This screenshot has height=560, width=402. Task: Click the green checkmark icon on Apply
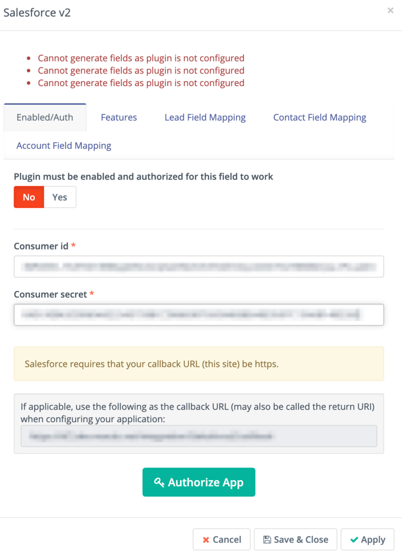354,539
